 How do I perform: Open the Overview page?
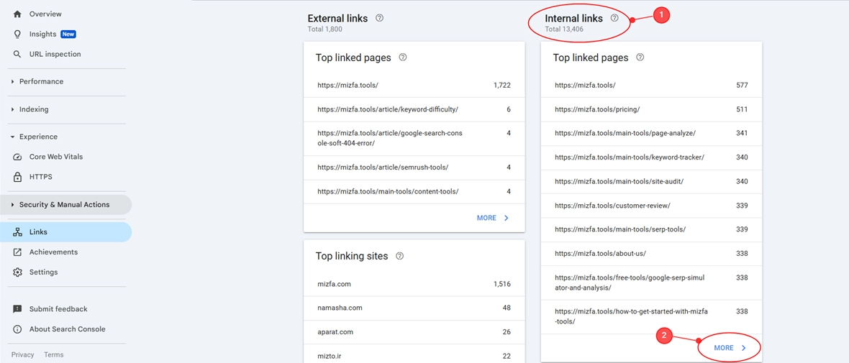click(x=45, y=14)
